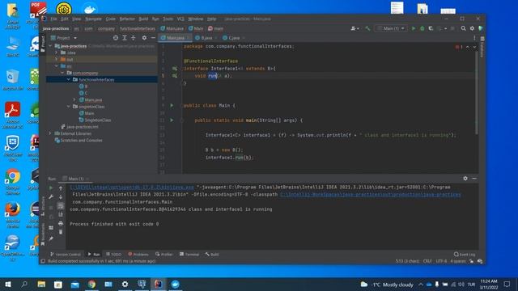
Task: Run with coverage icon in toolbar
Action: (431, 29)
